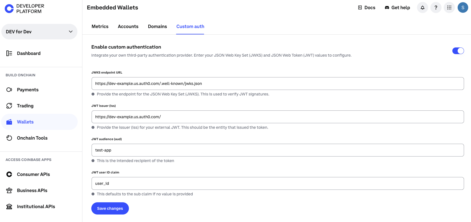Switch to the Metrics tab
Image resolution: width=471 pixels, height=222 pixels.
click(x=100, y=26)
